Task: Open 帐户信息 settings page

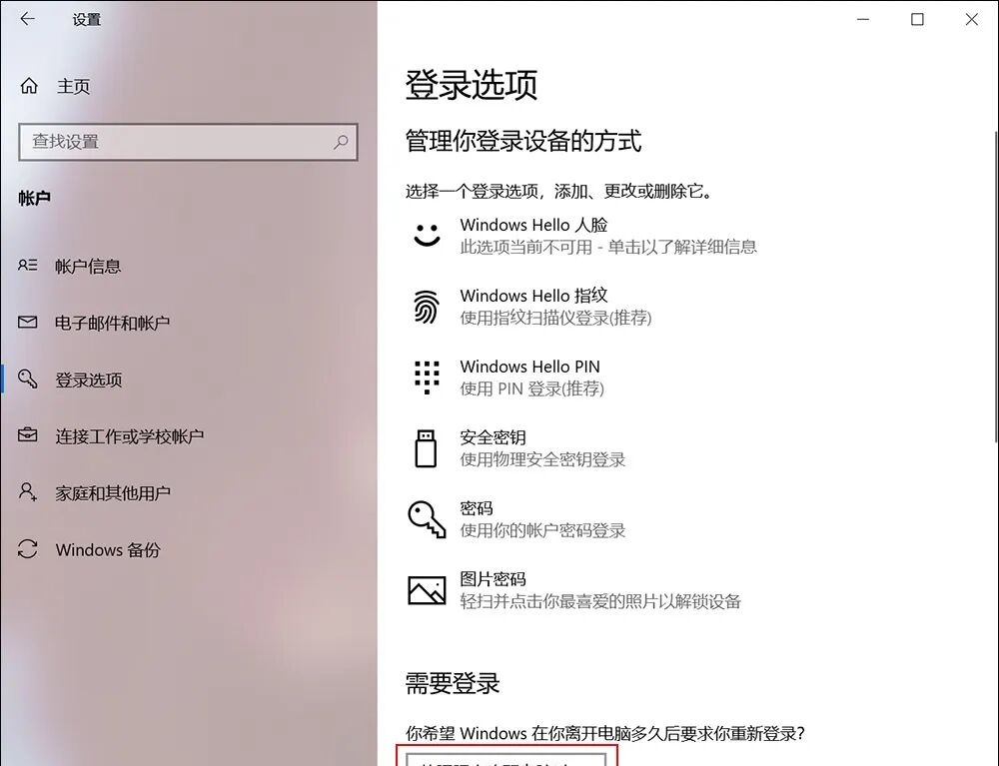Action: click(x=88, y=267)
